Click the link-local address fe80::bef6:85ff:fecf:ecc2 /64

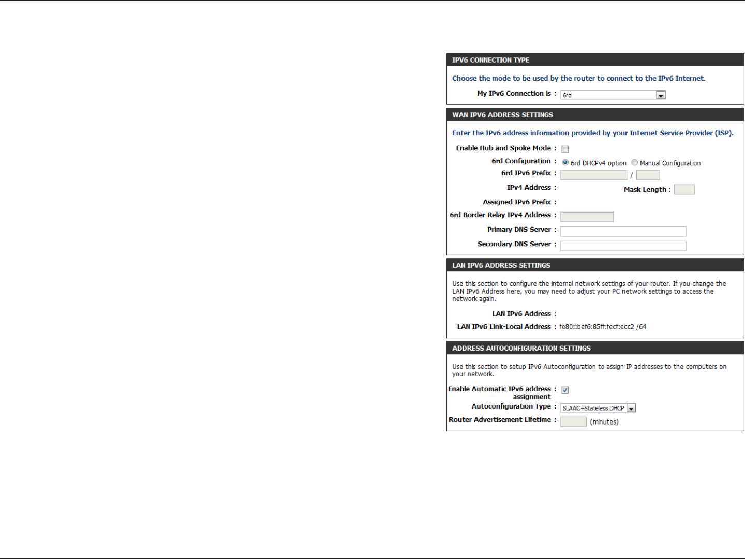click(x=603, y=327)
